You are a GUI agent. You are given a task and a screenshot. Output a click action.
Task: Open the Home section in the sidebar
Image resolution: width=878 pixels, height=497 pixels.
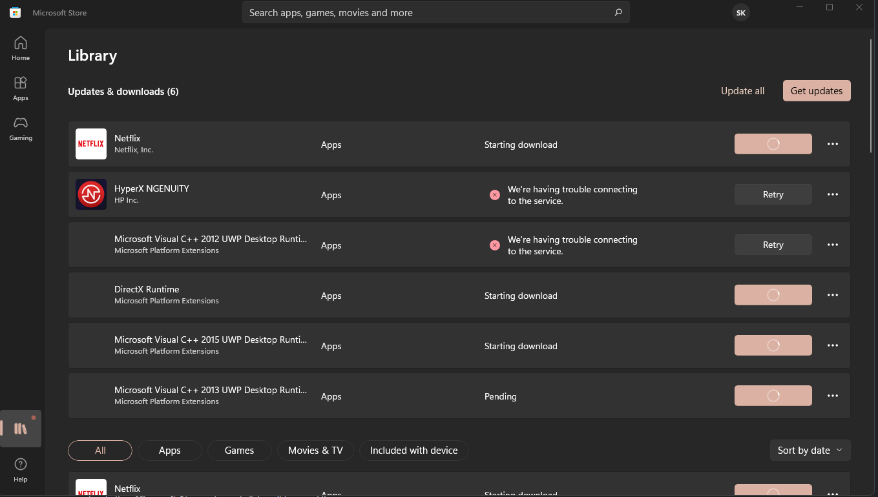pos(21,48)
